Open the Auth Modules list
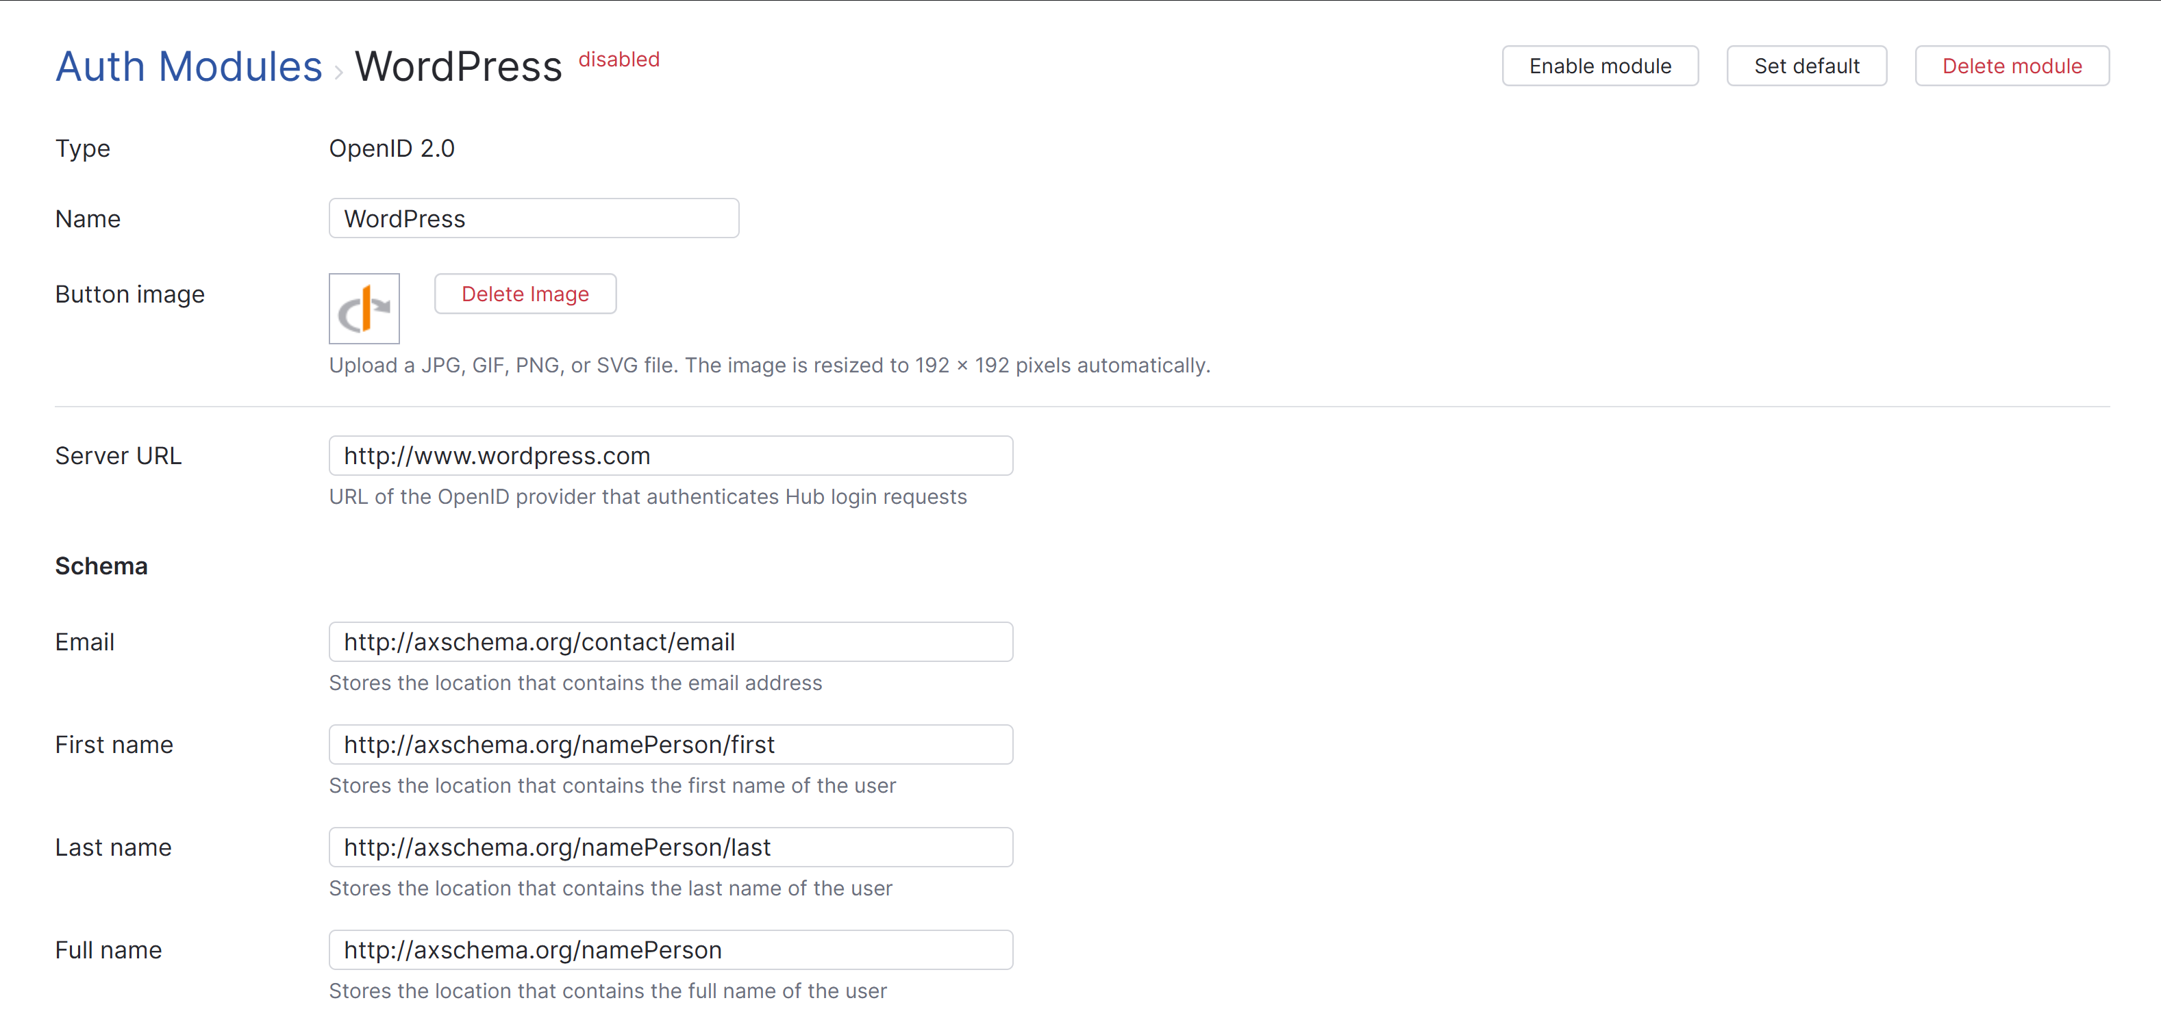 pos(188,65)
